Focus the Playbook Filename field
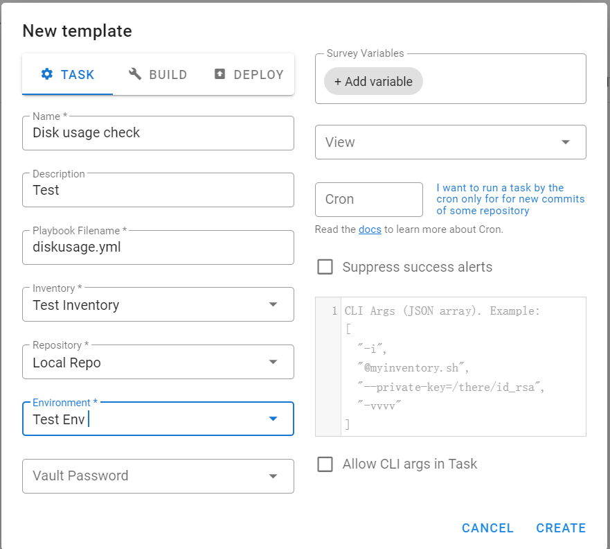The image size is (610, 549). (x=158, y=247)
